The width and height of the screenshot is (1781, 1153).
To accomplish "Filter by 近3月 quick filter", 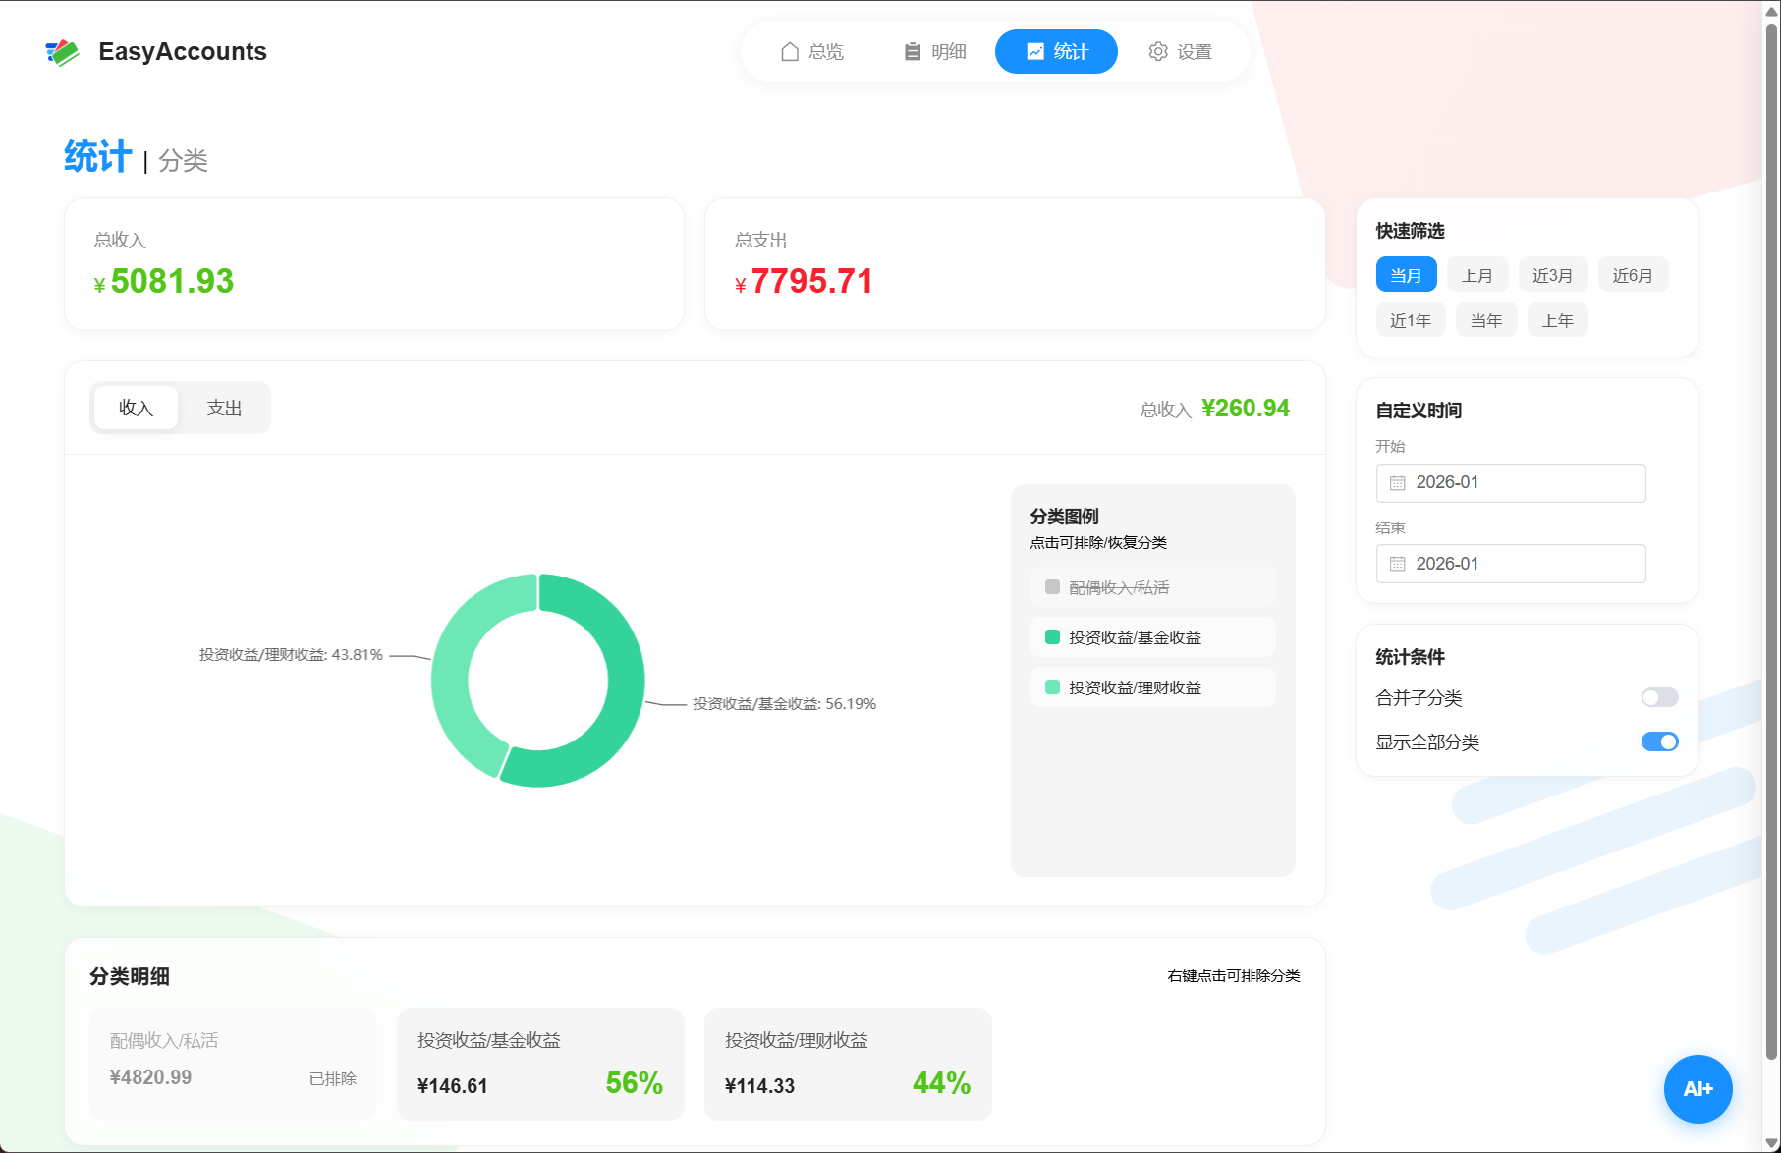I will pyautogui.click(x=1552, y=275).
